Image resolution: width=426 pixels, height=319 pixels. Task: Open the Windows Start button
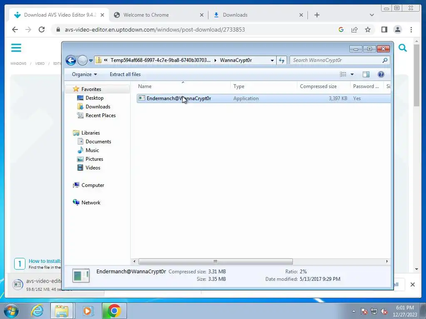coord(11,311)
